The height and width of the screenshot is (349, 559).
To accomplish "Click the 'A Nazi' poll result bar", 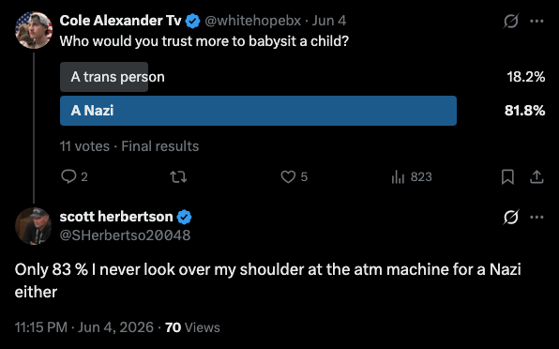I will point(258,111).
